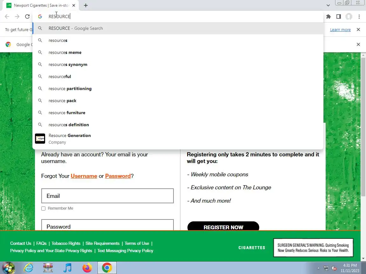
Task: Choose the 'resource furniture' suggestion
Action: click(178, 113)
